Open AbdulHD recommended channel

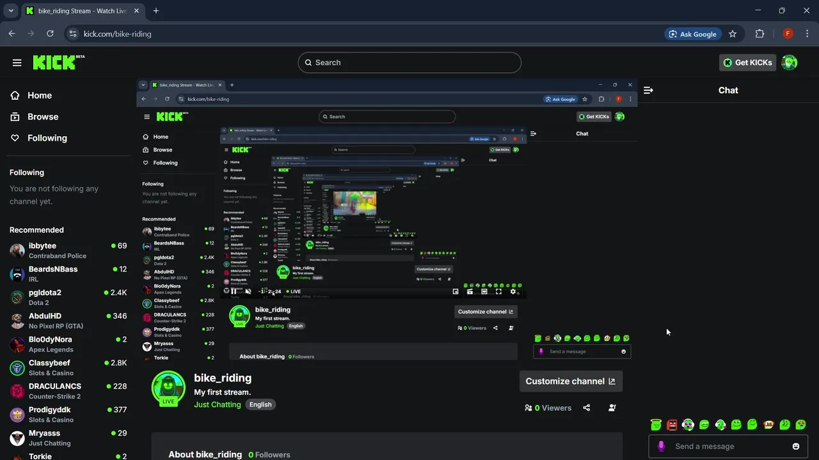pyautogui.click(x=68, y=321)
